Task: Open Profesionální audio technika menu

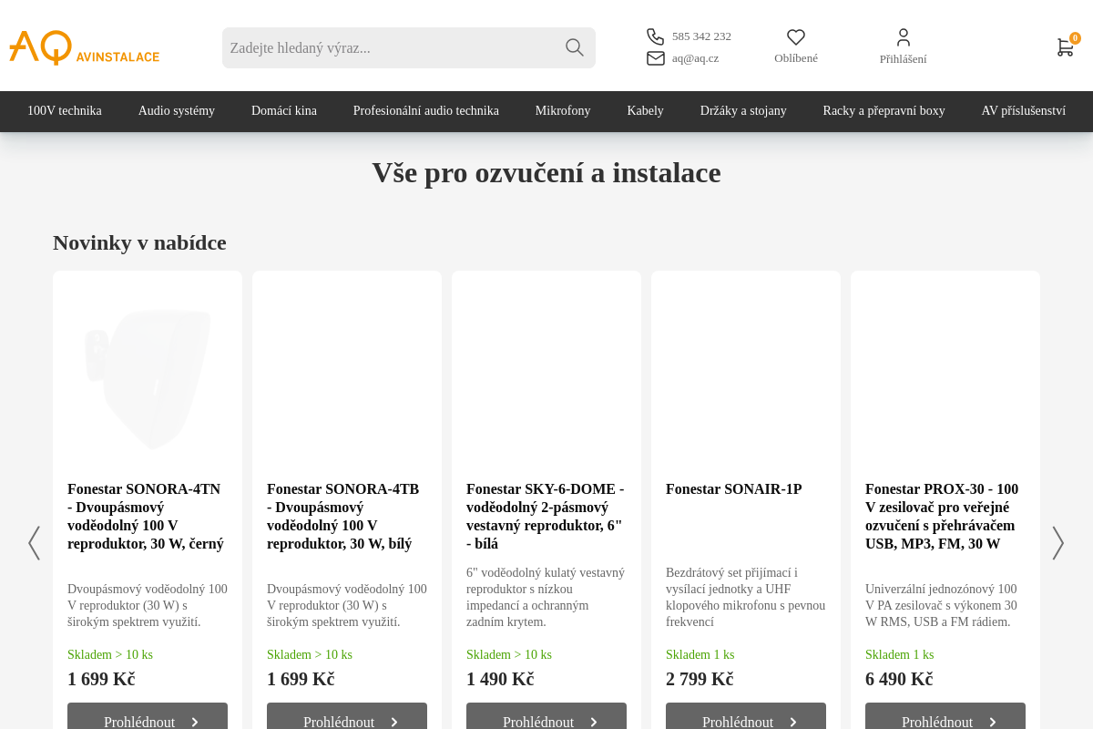Action: pyautogui.click(x=426, y=111)
